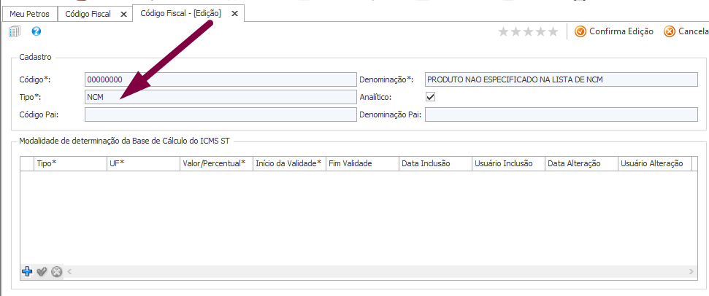Click the Denominação Pai input field
709x296 pixels.
tap(562, 114)
